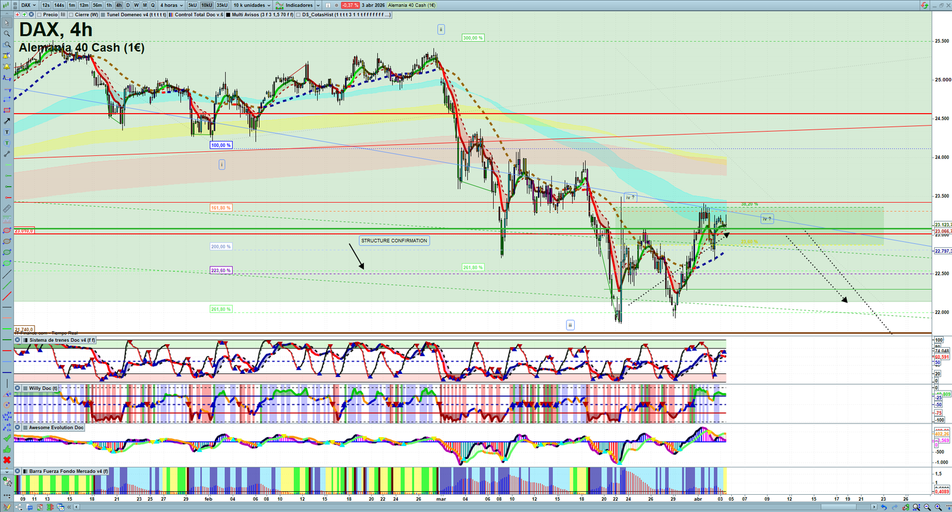Click the double-chevron collapse arrows at bottom
Image resolution: width=952 pixels, height=512 pixels.
pos(68,507)
